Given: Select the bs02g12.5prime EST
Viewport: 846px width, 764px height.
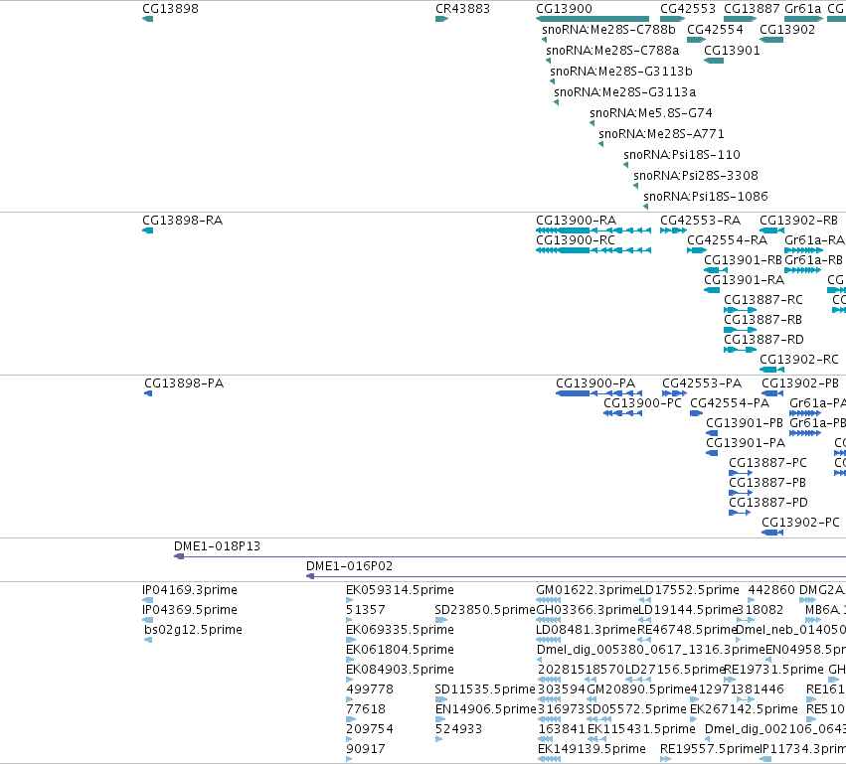Looking at the screenshot, I should [148, 640].
